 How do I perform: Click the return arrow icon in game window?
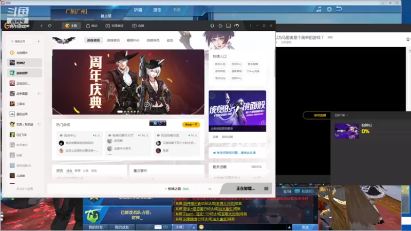[x=339, y=9]
